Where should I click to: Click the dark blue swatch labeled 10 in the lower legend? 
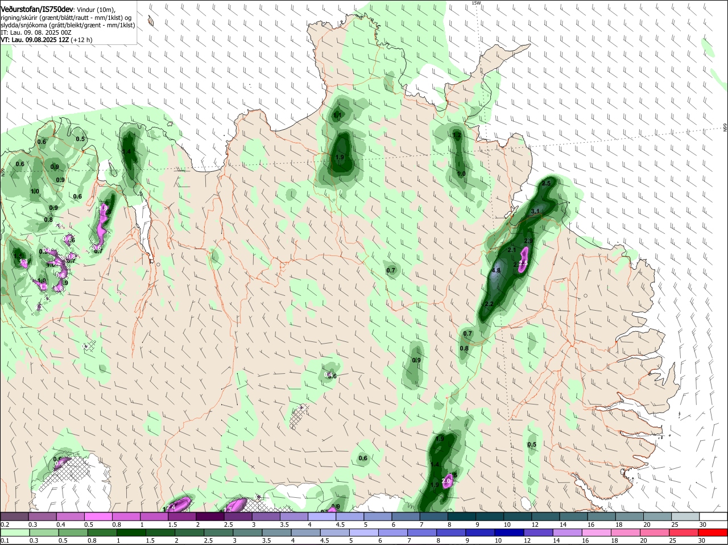510,532
